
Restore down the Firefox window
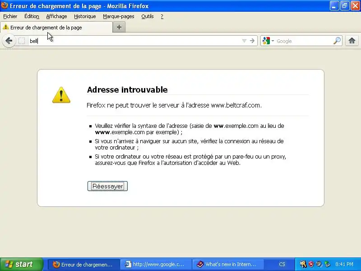click(x=345, y=6)
